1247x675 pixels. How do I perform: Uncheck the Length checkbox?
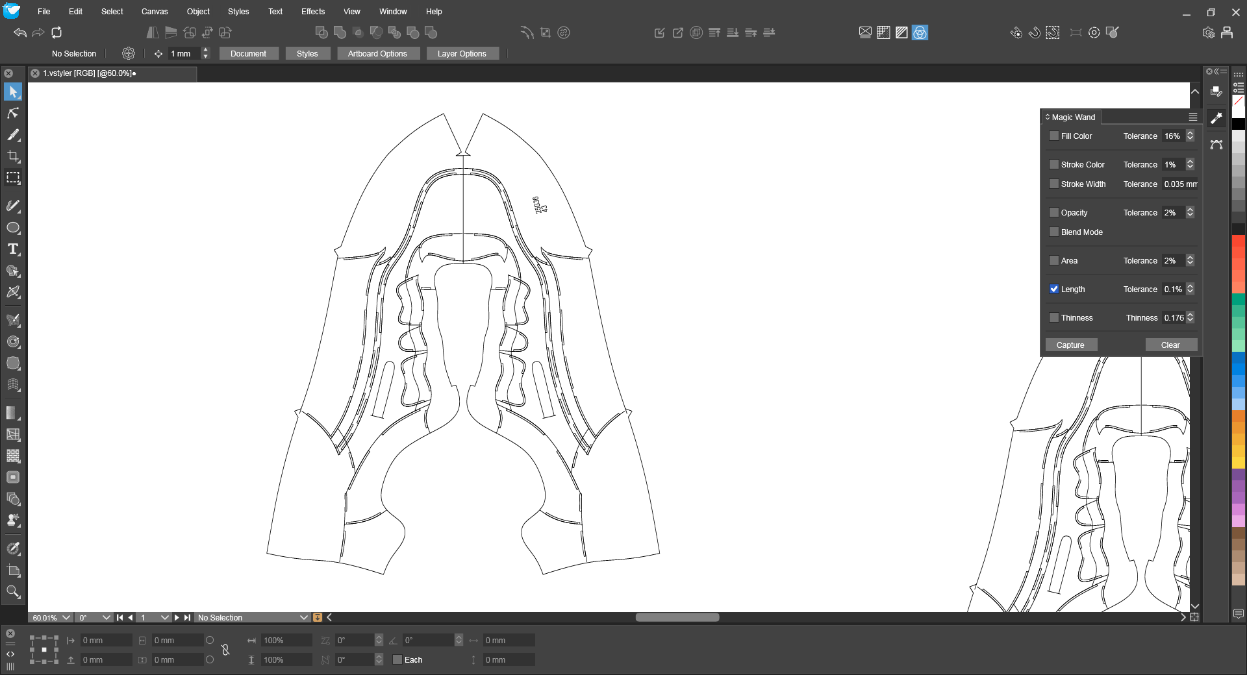[1054, 289]
